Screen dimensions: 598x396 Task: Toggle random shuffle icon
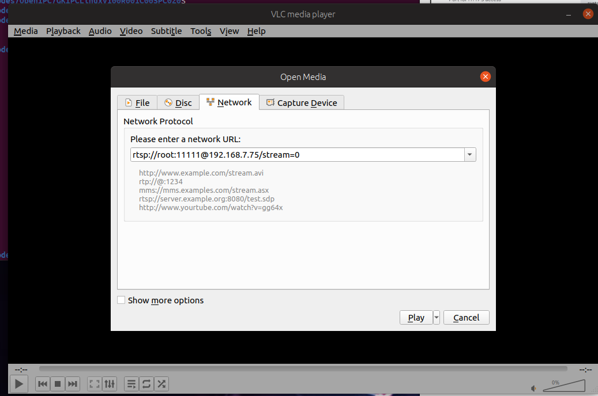pos(161,384)
